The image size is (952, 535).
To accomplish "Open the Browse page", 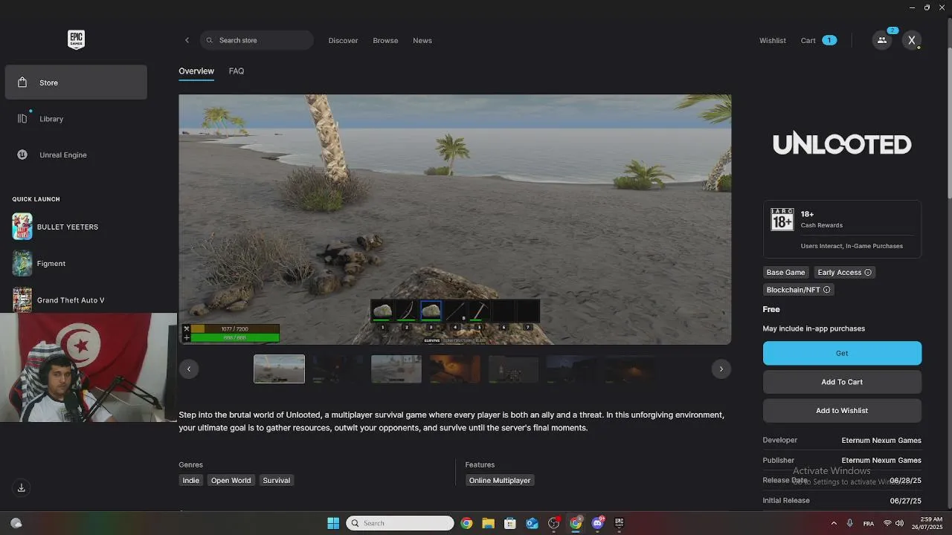I will (385, 40).
